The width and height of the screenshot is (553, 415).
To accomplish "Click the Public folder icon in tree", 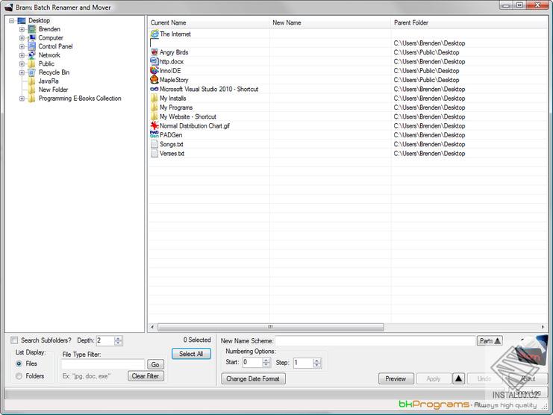I will click(x=32, y=64).
